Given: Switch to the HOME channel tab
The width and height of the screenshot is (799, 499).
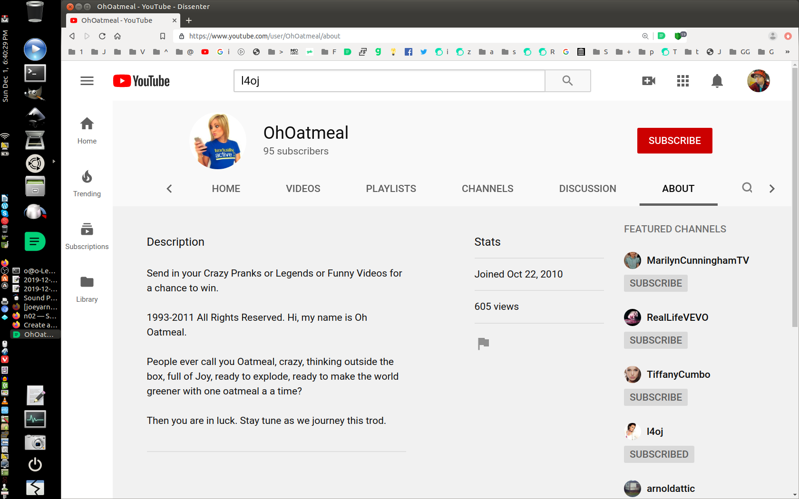Looking at the screenshot, I should (x=226, y=189).
